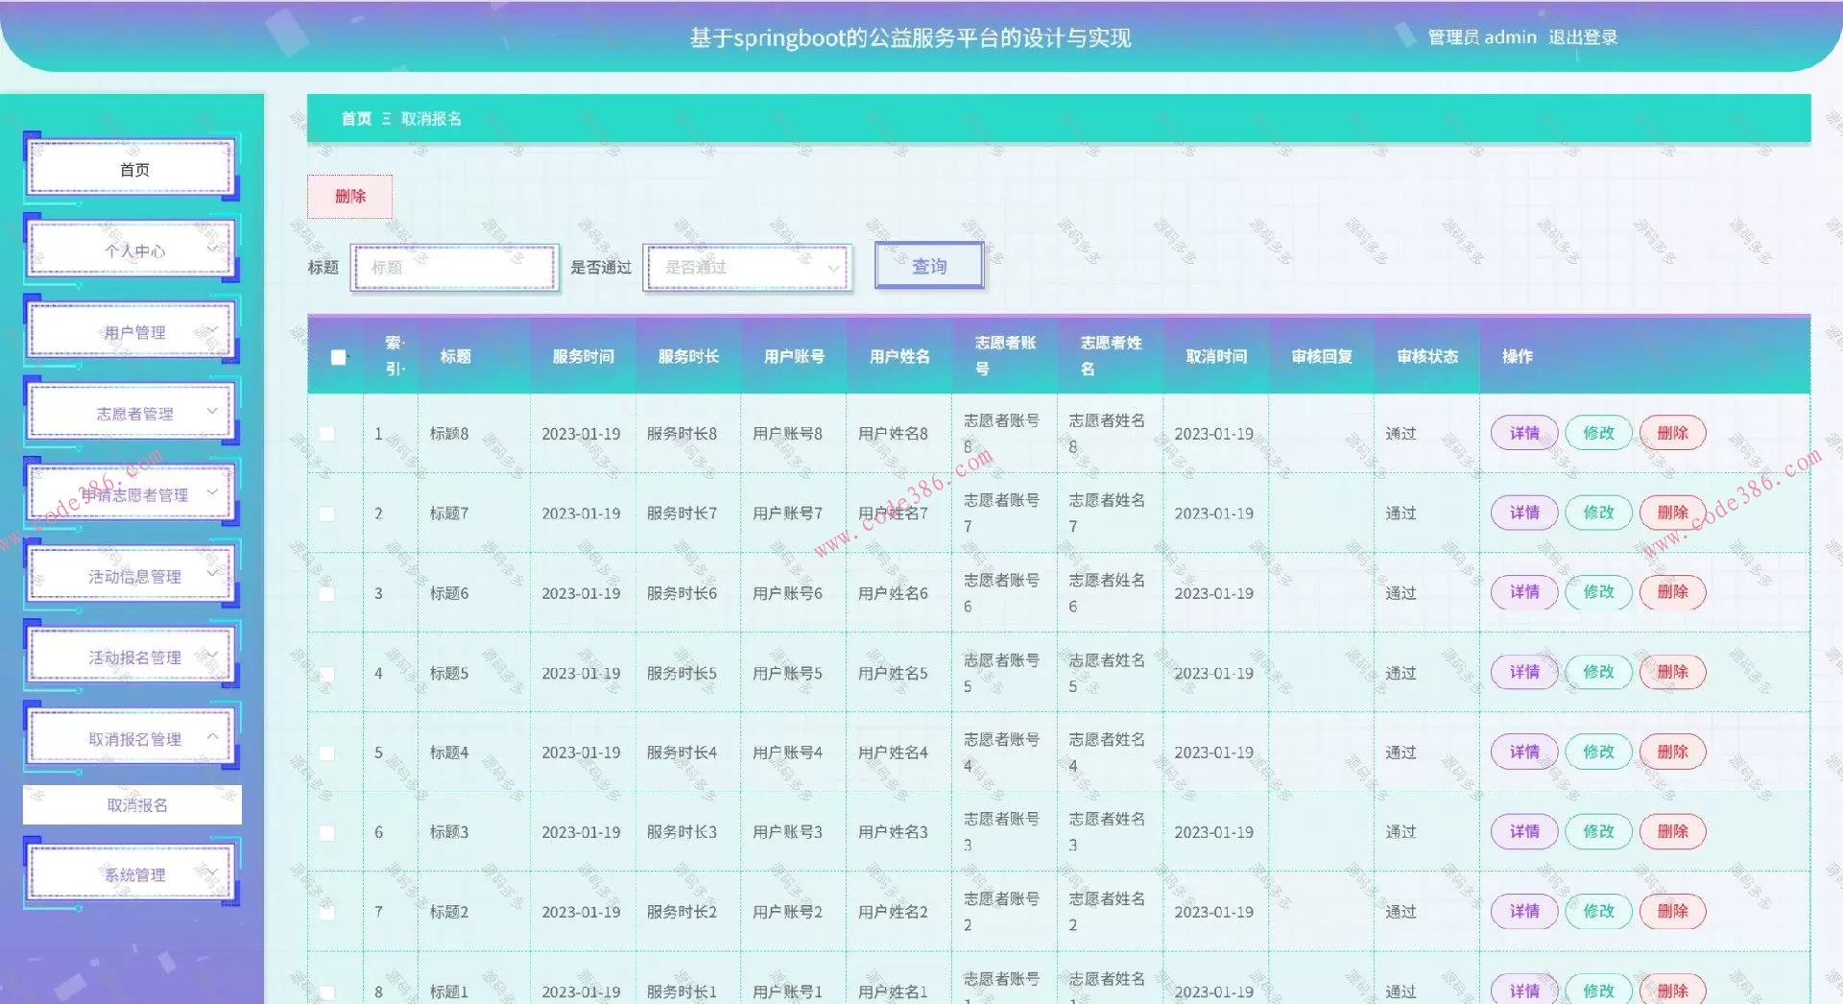Viewport: 1843px width, 1004px height.
Task: Click 退出登录 to log out
Action: 1582,36
